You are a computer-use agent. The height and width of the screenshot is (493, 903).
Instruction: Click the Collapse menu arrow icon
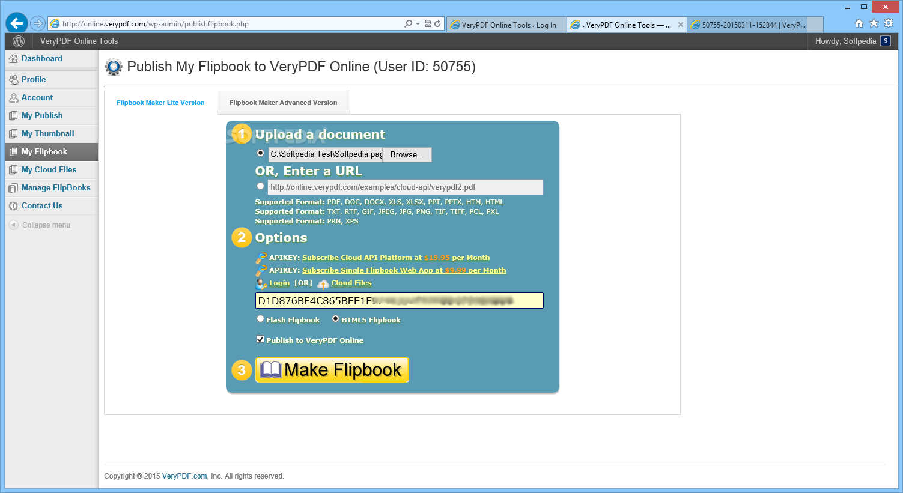[13, 225]
